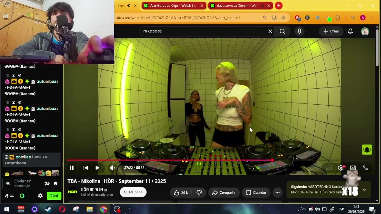Image resolution: width=381 pixels, height=214 pixels.
Task: Click the green Kick icon below chat
Action: tap(22, 196)
